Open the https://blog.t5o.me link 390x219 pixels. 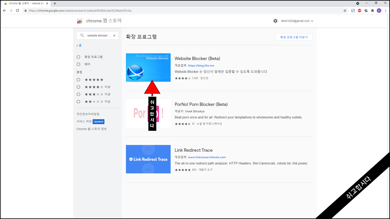201,65
